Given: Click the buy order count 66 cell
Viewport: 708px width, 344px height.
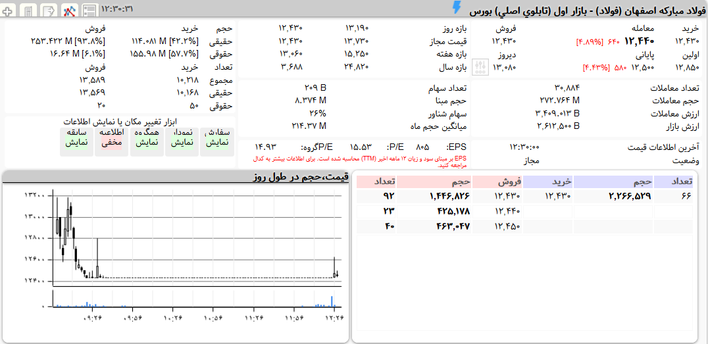Looking at the screenshot, I should pos(673,197).
